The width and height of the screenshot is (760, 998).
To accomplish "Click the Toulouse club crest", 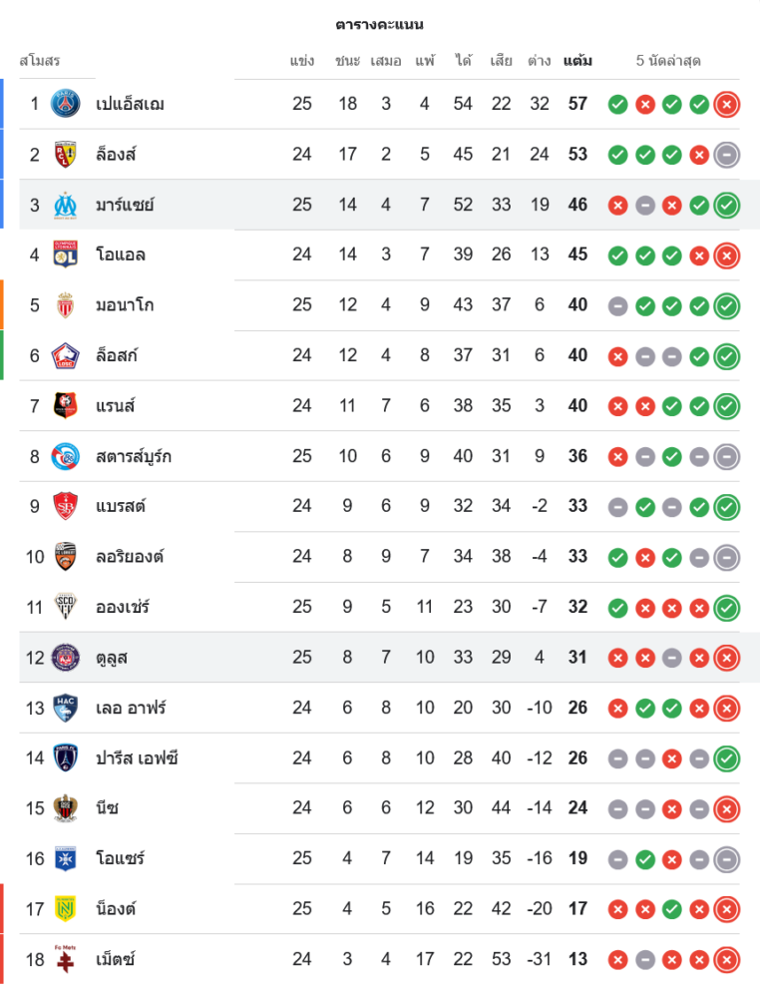I will [x=66, y=657].
